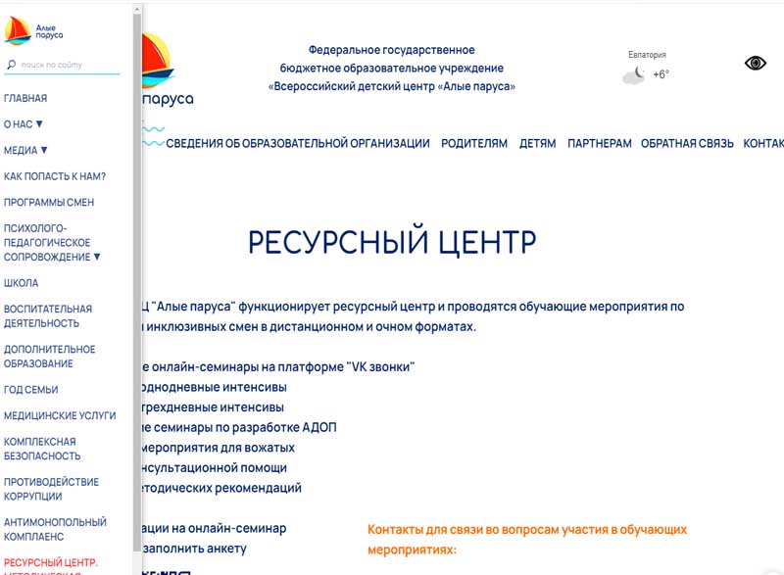Click the онлайн-семинары на платформе VK звонки line
The height and width of the screenshot is (575, 784).
pyautogui.click(x=278, y=367)
